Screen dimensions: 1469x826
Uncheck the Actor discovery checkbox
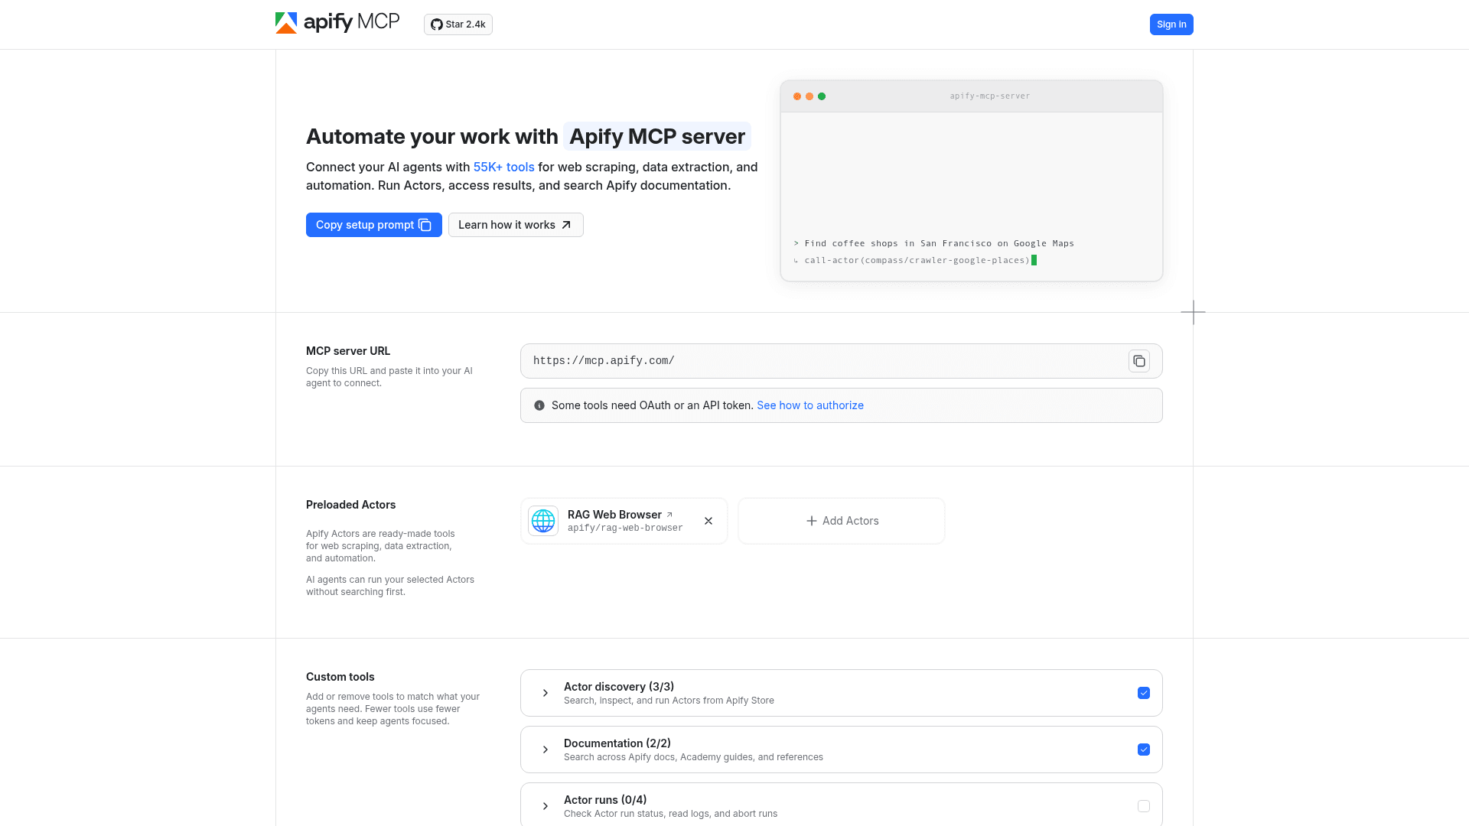point(1144,693)
